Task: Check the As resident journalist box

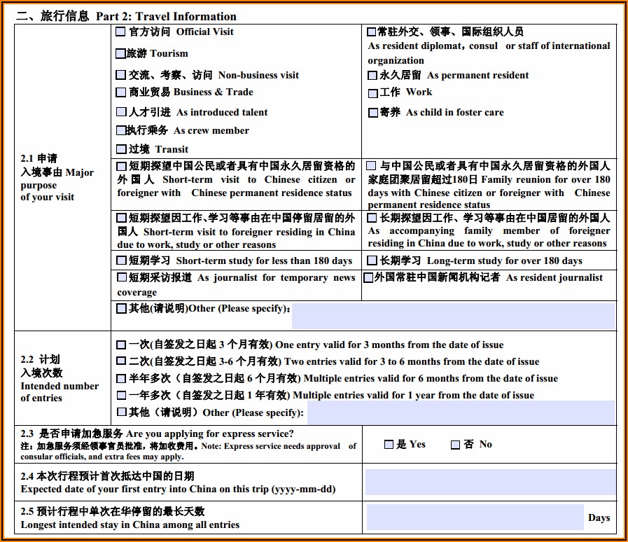Action: click(x=368, y=278)
